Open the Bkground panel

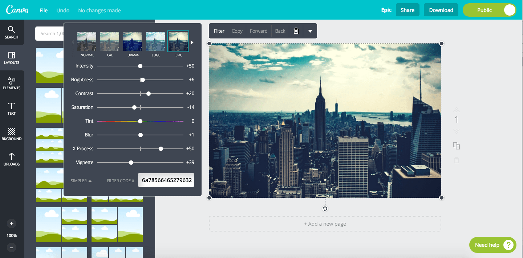pyautogui.click(x=12, y=134)
